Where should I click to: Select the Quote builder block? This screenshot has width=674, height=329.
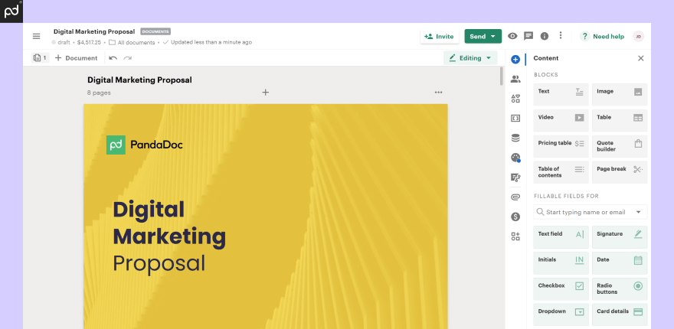coord(620,146)
